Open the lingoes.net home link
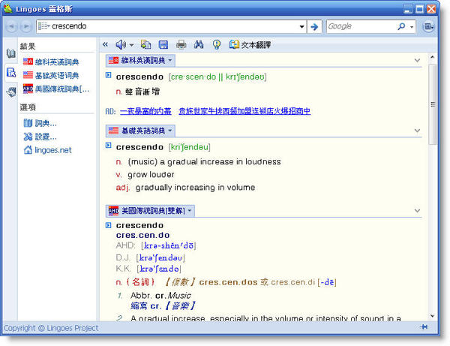450x346 pixels. (48, 150)
